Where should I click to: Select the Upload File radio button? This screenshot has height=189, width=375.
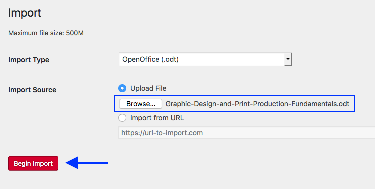122,88
